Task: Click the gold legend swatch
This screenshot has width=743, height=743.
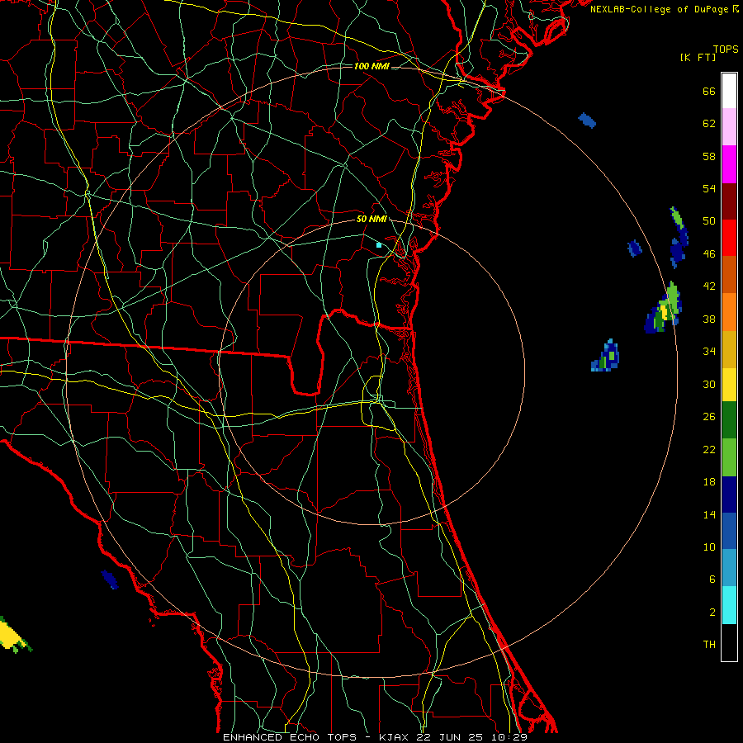Action: pyautogui.click(x=729, y=349)
